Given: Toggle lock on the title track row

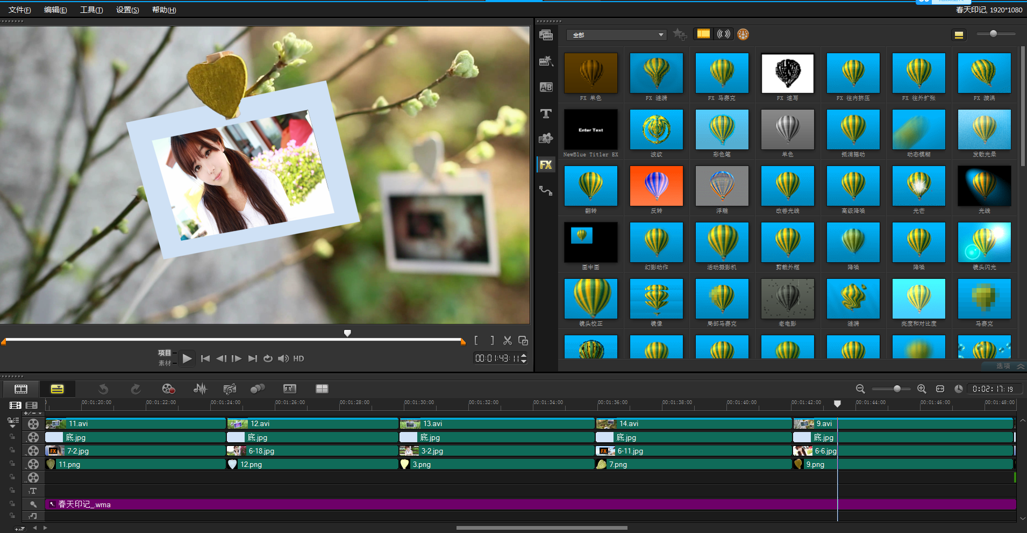Looking at the screenshot, I should [x=12, y=491].
